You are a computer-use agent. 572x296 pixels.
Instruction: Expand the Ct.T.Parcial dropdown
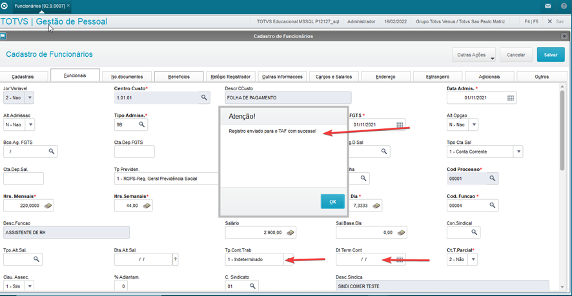pyautogui.click(x=473, y=259)
